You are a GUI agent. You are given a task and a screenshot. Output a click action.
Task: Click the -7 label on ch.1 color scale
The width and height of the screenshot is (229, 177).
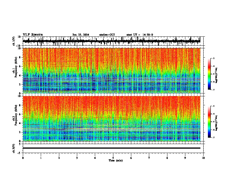(x=213, y=90)
